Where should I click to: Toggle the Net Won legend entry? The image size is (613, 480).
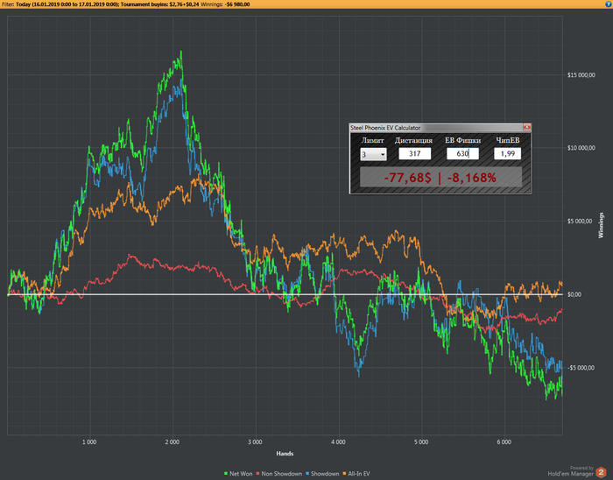238,473
